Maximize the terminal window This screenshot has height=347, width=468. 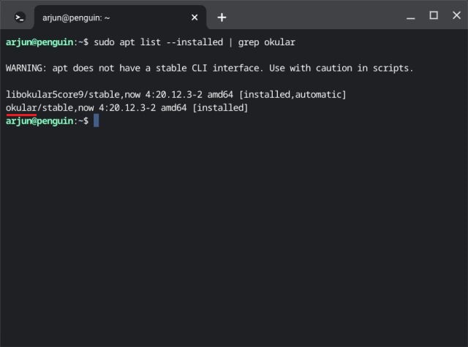[434, 15]
